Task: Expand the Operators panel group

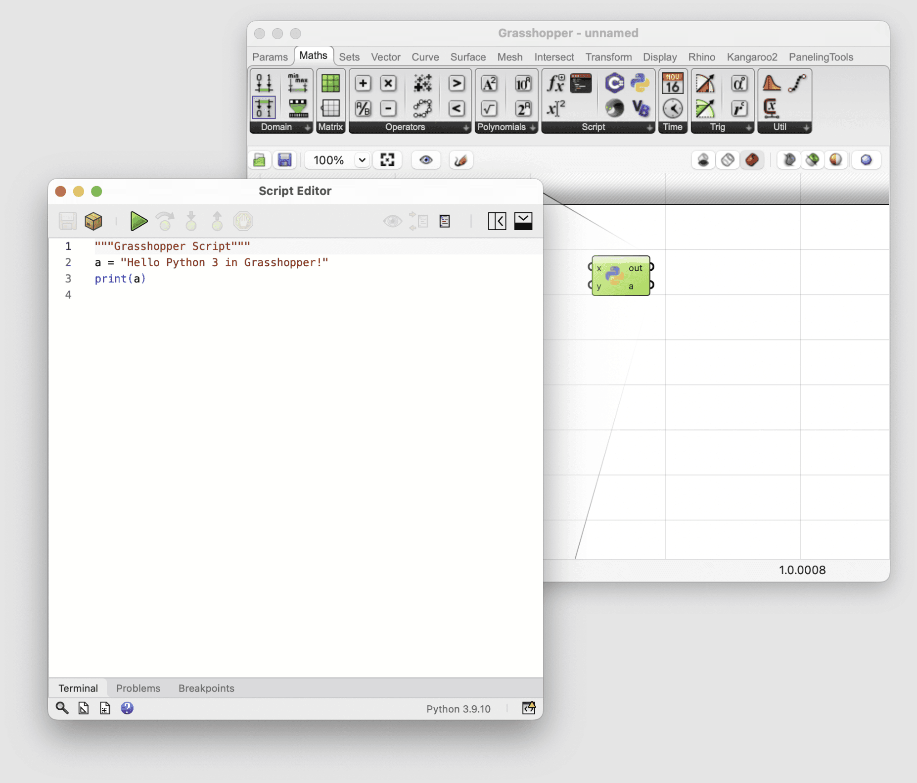Action: tap(466, 128)
